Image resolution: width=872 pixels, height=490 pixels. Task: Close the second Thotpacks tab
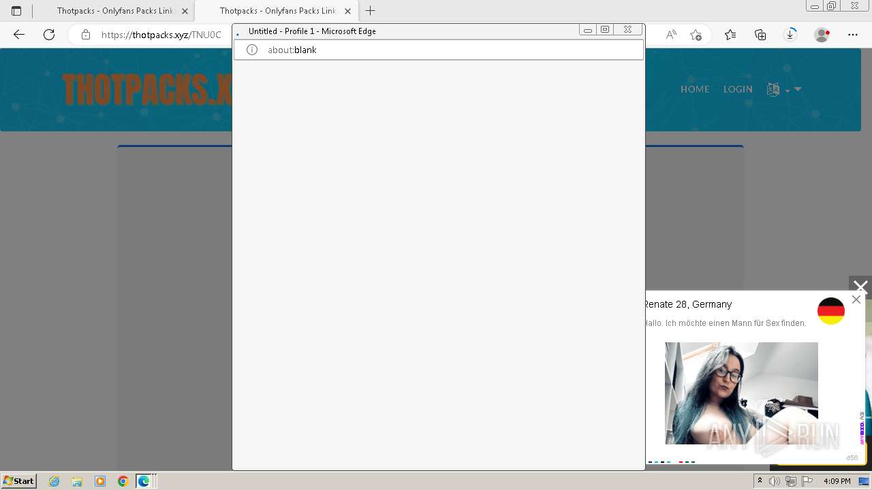(x=347, y=11)
